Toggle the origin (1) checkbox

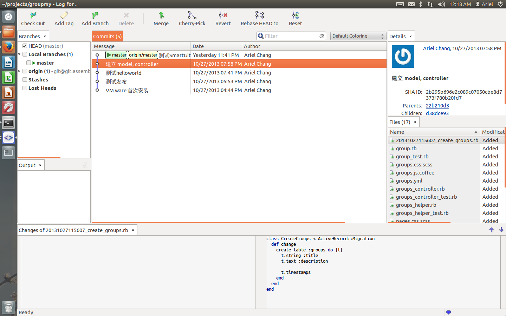pyautogui.click(x=25, y=71)
